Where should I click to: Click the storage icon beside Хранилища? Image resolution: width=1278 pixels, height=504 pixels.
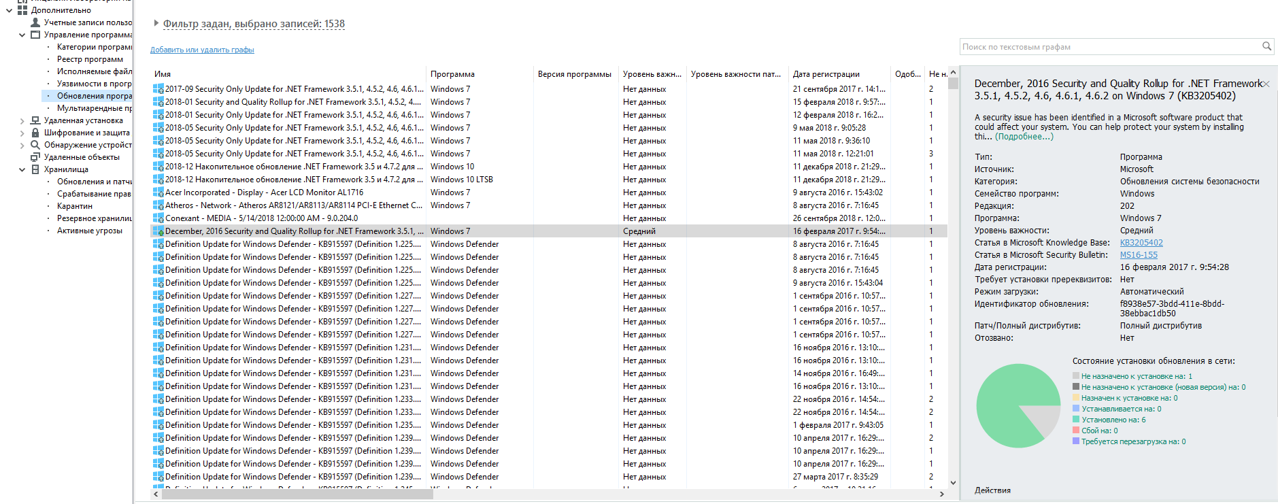(35, 169)
